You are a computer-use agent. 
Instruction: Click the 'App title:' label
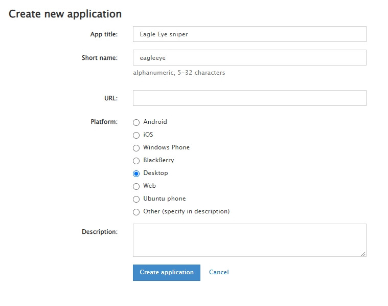(x=104, y=34)
